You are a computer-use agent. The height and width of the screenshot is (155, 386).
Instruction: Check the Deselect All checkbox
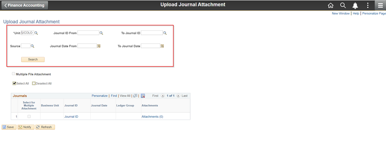[34, 83]
